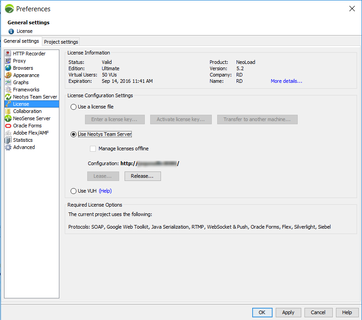Click the Browsers globe icon
This screenshot has height=320, width=362.
pos(8,68)
